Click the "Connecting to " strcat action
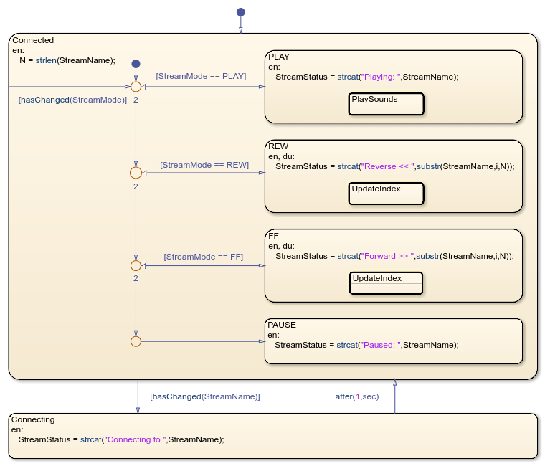545x466 pixels. (x=121, y=439)
